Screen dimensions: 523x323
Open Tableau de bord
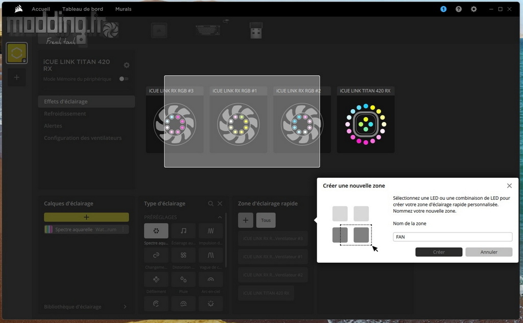pos(83,9)
